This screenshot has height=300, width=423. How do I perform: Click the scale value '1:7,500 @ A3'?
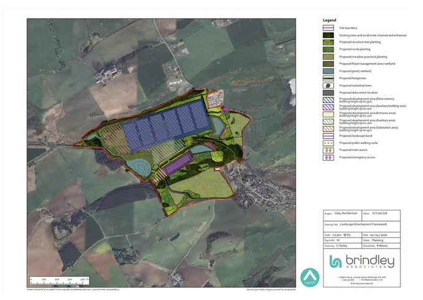pyautogui.click(x=342, y=235)
